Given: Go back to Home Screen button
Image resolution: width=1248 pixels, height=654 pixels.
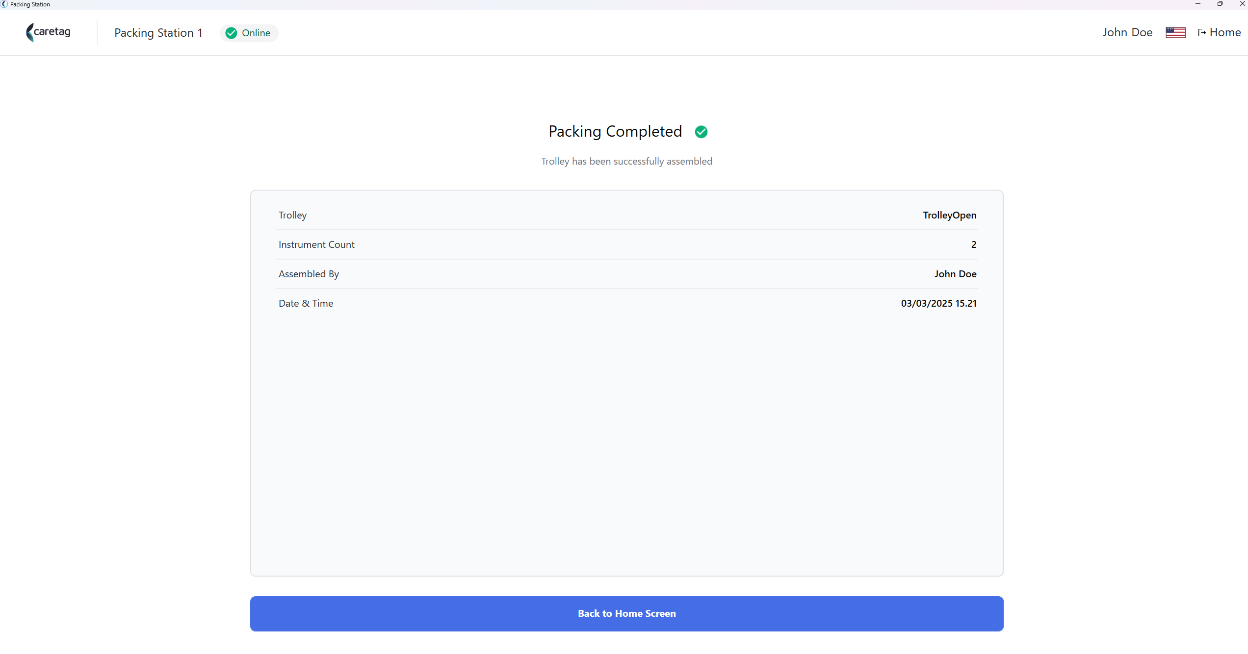Looking at the screenshot, I should (626, 613).
